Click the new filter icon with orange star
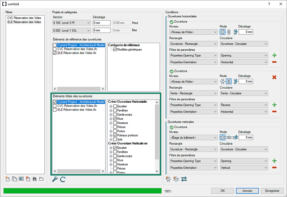This screenshot has width=287, height=197. [7, 179]
